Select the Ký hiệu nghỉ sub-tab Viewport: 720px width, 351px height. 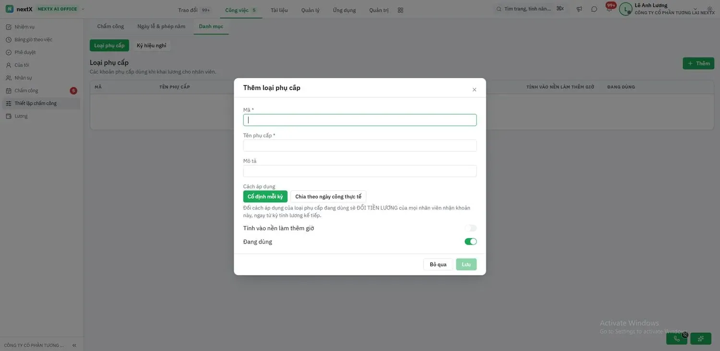coord(151,46)
